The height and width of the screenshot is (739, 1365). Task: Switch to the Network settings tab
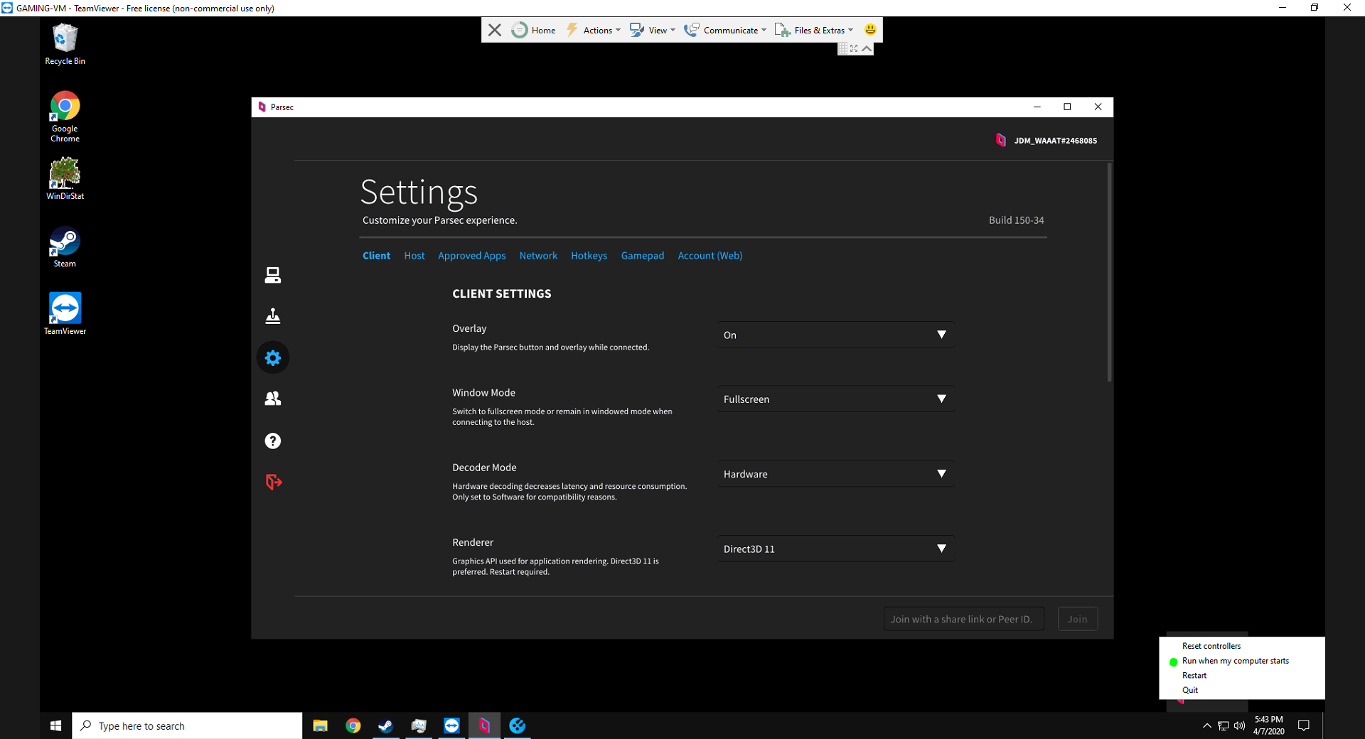click(538, 255)
